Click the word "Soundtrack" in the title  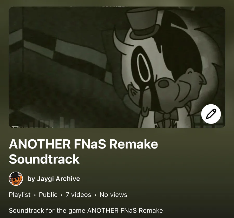pos(44,159)
